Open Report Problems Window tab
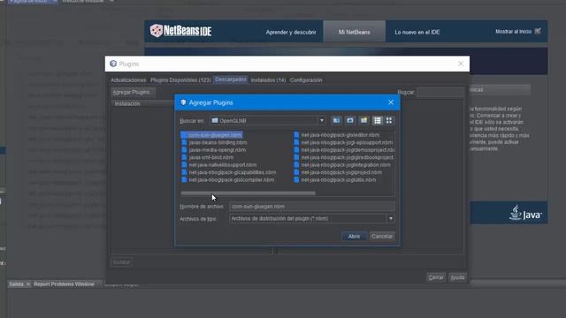 (x=64, y=284)
